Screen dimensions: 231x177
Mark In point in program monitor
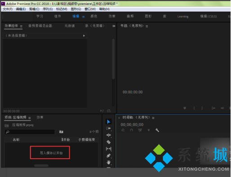point(194,108)
